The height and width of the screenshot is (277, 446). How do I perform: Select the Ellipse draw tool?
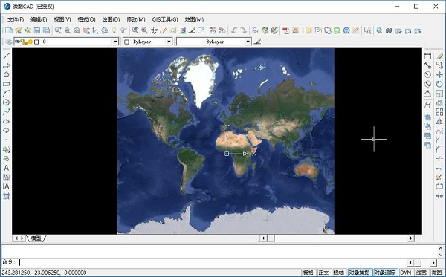[6, 121]
